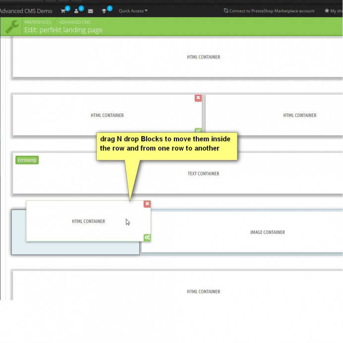The width and height of the screenshot is (343, 343).
Task: Connect to PrestaShop Marketplace account link
Action: (x=269, y=11)
